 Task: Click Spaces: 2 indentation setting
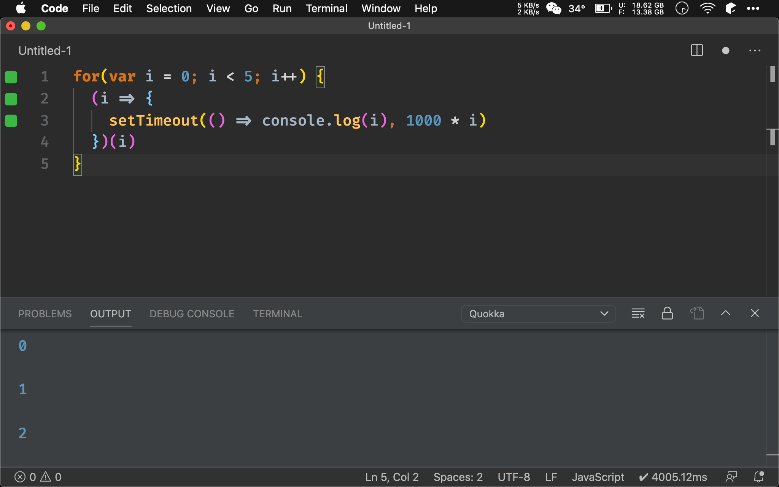coord(458,477)
